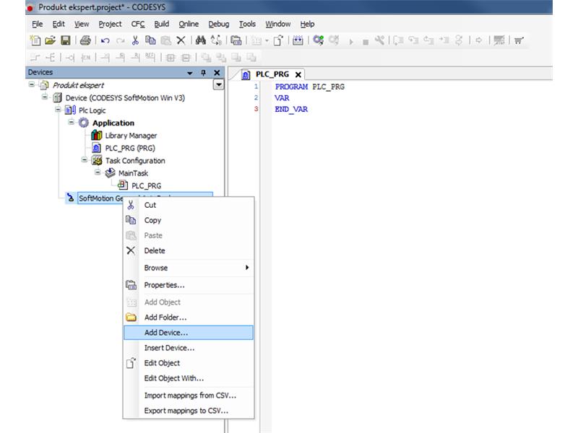Open the CFC menu

tap(138, 24)
